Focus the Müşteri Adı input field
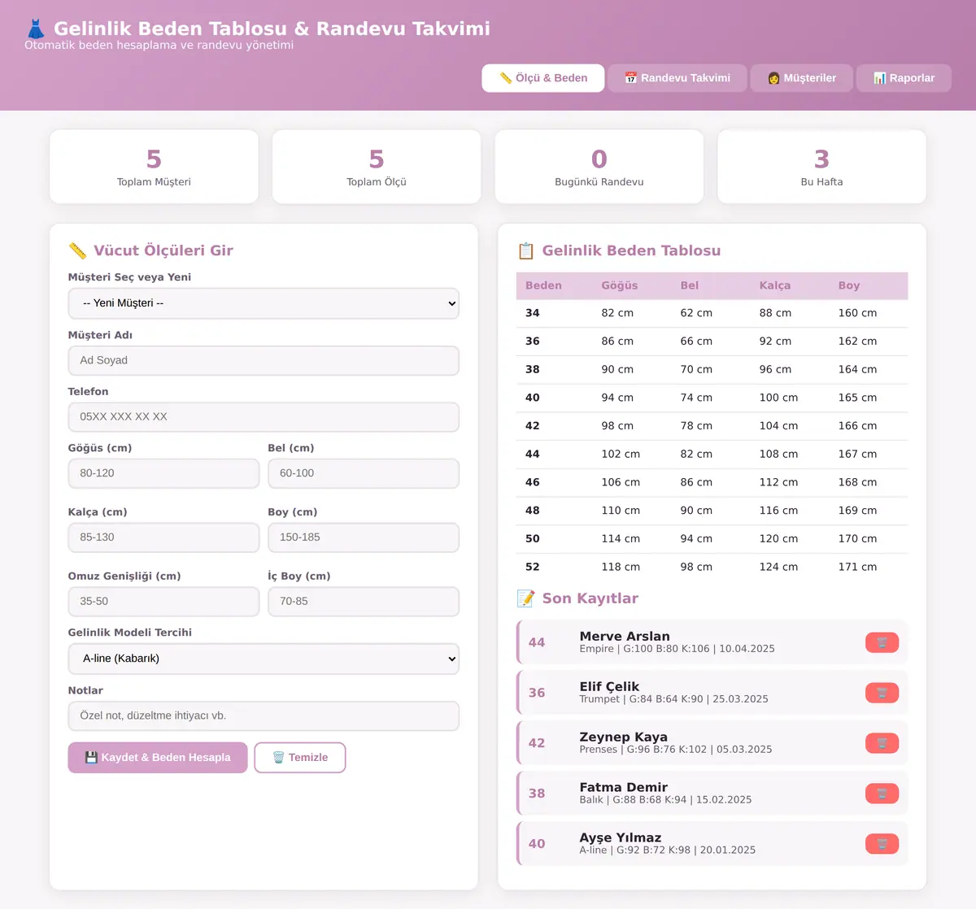Viewport: 976px width, 909px height. click(264, 360)
